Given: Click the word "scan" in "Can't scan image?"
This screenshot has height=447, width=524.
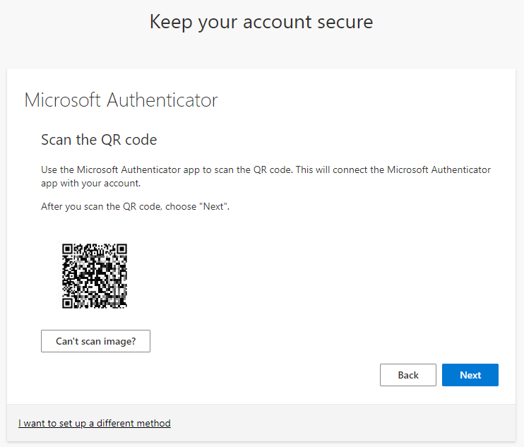Looking at the screenshot, I should point(93,341).
